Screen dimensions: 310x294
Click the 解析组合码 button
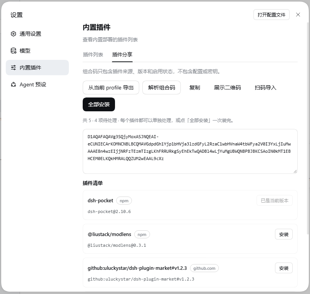coord(162,88)
